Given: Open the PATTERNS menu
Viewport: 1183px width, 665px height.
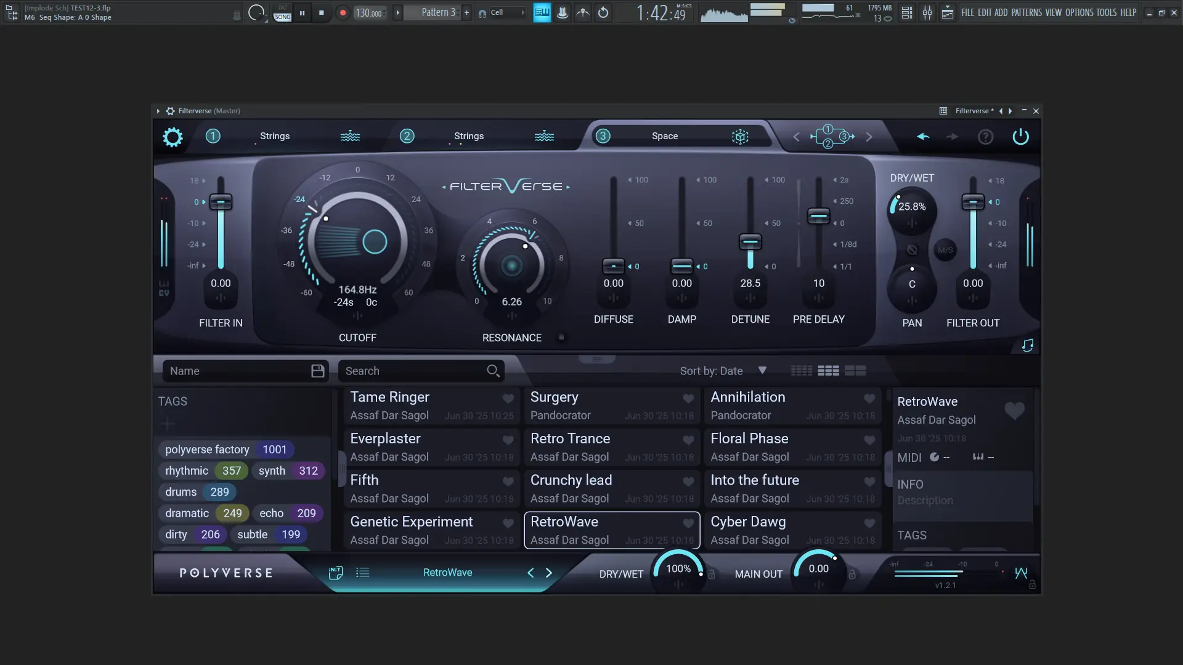Looking at the screenshot, I should tap(1026, 12).
